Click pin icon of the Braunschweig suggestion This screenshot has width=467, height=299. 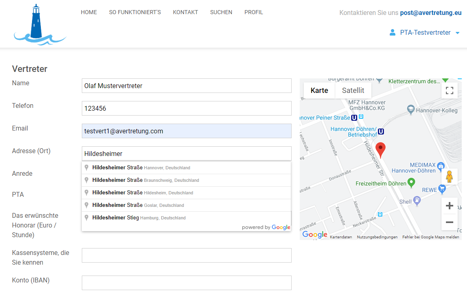click(86, 180)
